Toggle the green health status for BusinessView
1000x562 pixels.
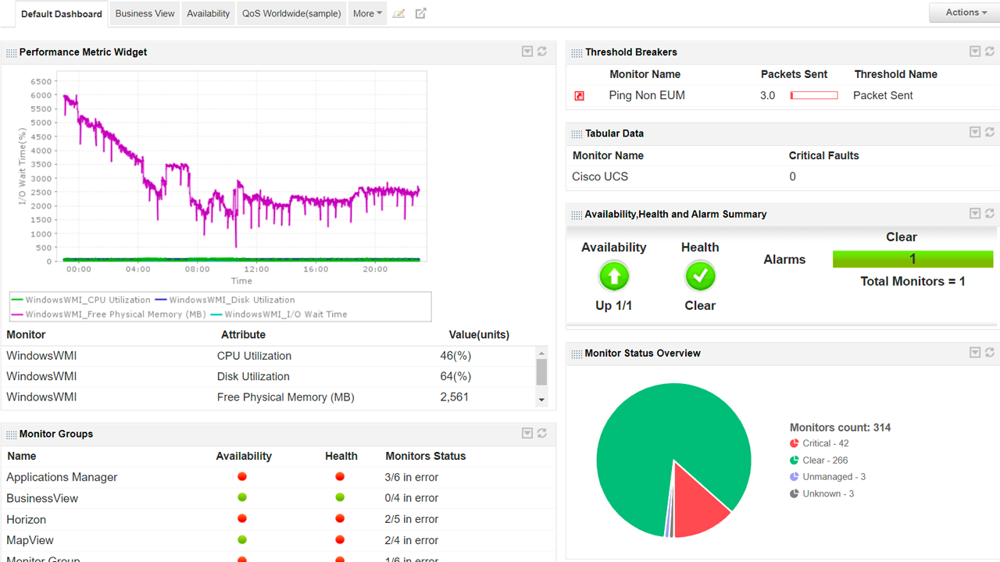(x=340, y=497)
